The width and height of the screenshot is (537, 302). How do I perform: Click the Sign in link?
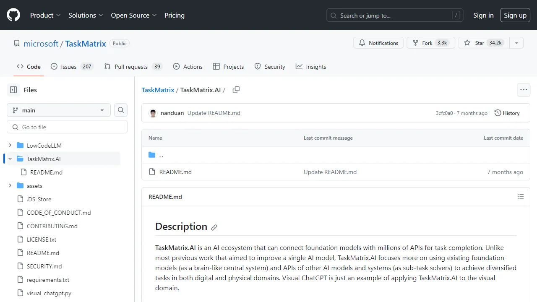tap(483, 15)
